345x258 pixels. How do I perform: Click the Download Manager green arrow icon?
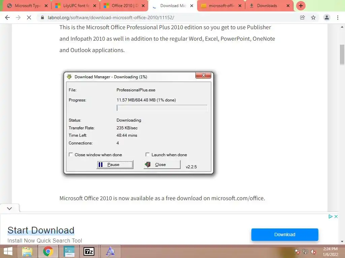pos(69,77)
